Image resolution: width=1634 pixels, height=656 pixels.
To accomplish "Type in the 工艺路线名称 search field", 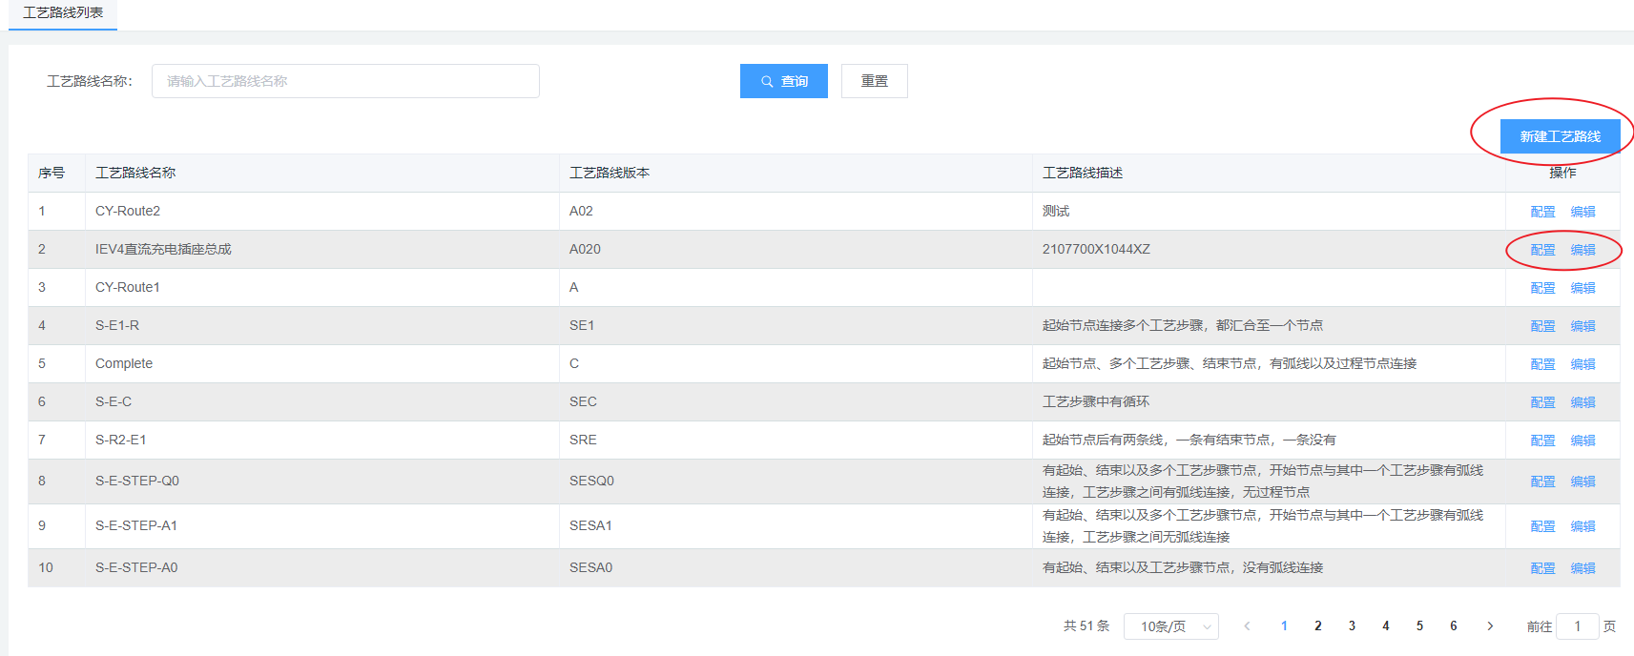I will point(345,81).
